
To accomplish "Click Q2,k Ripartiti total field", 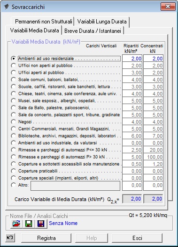I will click(132, 199).
